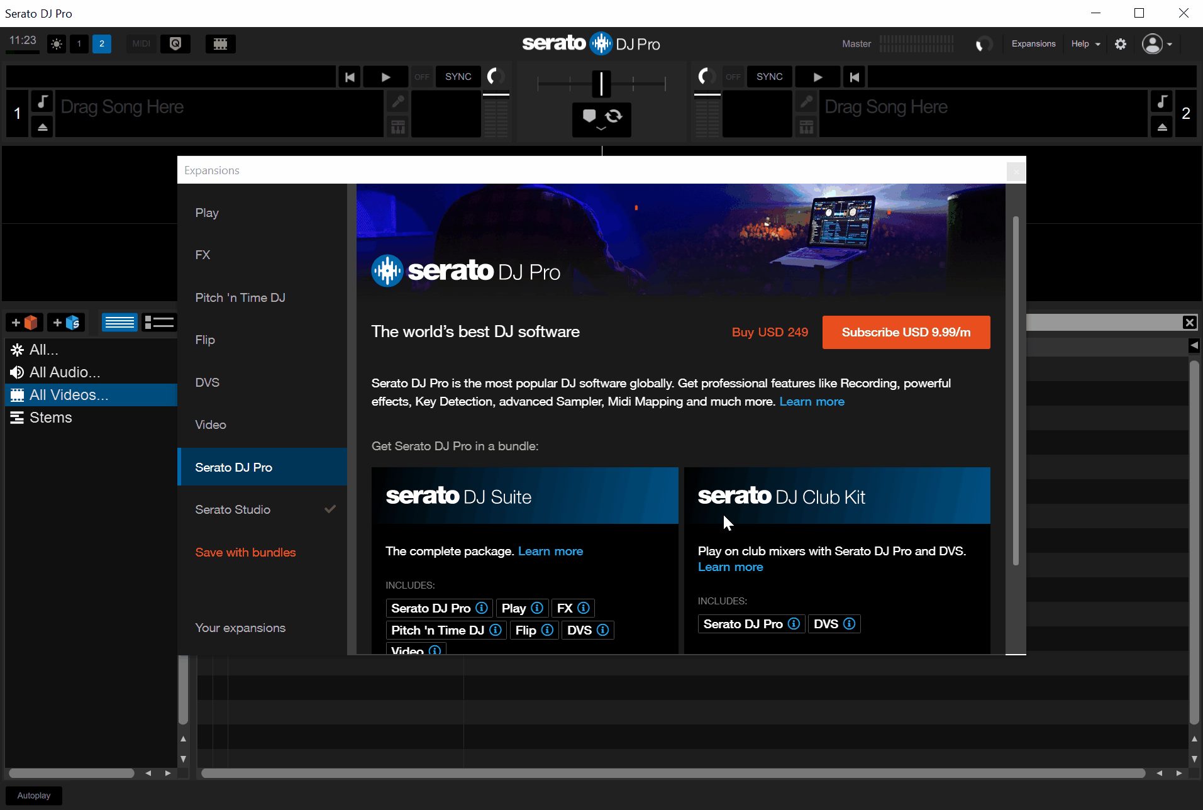Open the Serato Studio expansion tab
Image resolution: width=1203 pixels, height=810 pixels.
point(262,510)
